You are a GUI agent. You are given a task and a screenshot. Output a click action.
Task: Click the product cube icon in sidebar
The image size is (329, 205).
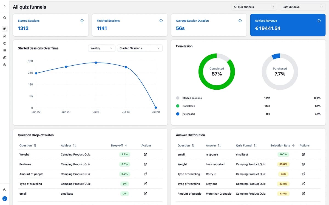pyautogui.click(x=5, y=43)
